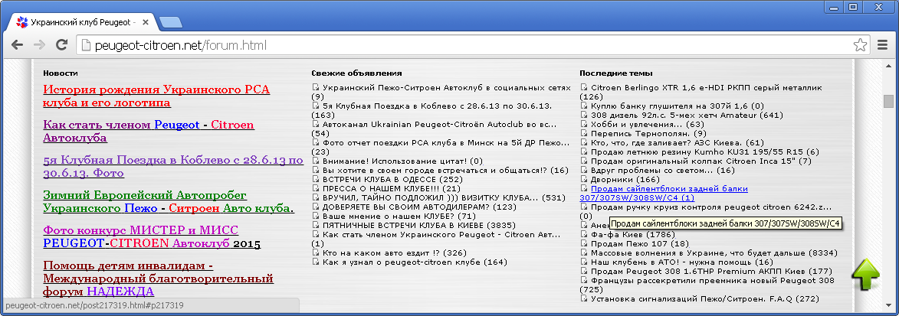Open Вдруг проблемы со светом... topic
The height and width of the screenshot is (316, 899).
click(x=662, y=170)
